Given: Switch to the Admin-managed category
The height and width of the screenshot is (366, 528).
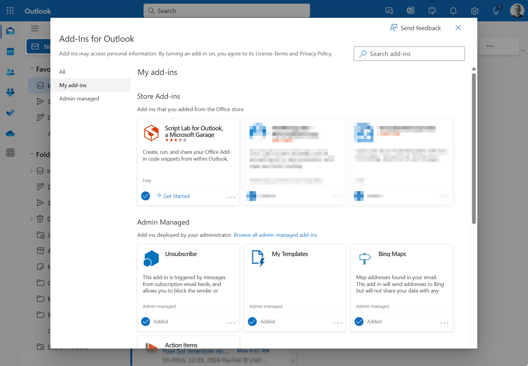Looking at the screenshot, I should [79, 98].
